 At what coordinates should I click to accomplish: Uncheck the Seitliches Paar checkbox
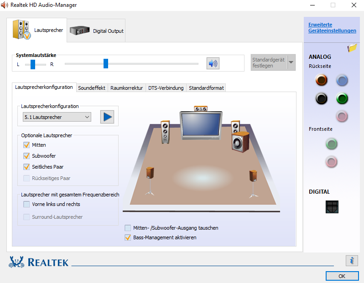pos(26,167)
